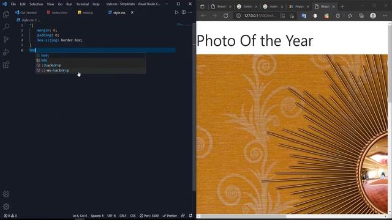Click the VS Code logo icon
Viewport: 392px width, 220px height.
(x=4, y=4)
